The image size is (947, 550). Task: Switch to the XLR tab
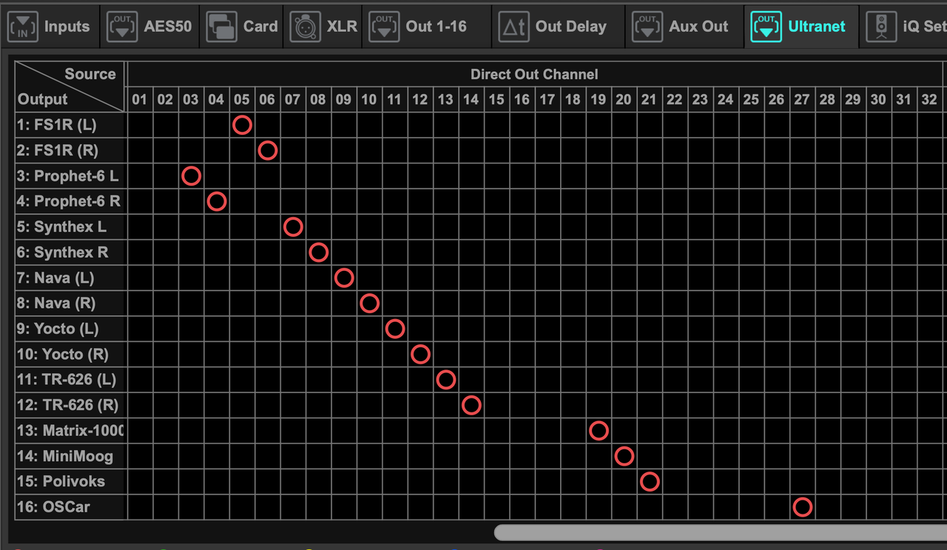323,27
